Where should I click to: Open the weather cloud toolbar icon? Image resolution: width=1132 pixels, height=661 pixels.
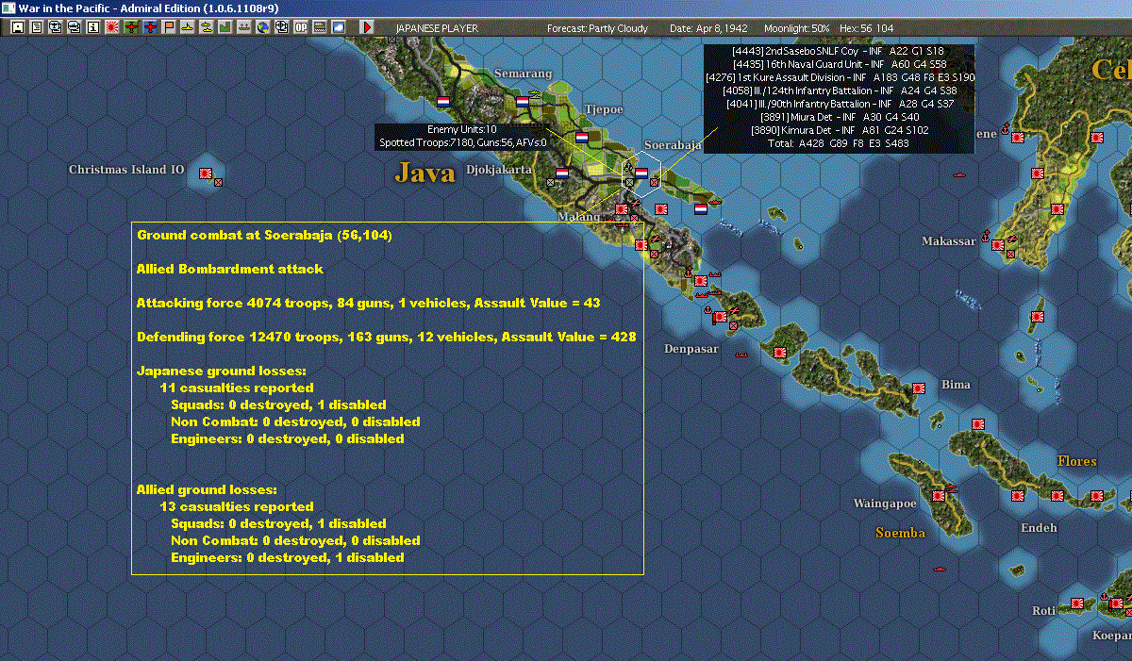point(339,28)
